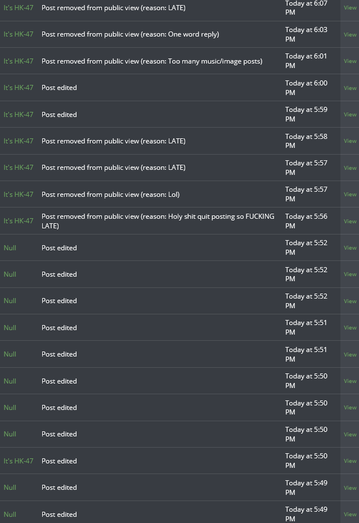View It's HK-47's 5:50 PM post edit
359x523 pixels.
click(x=350, y=461)
